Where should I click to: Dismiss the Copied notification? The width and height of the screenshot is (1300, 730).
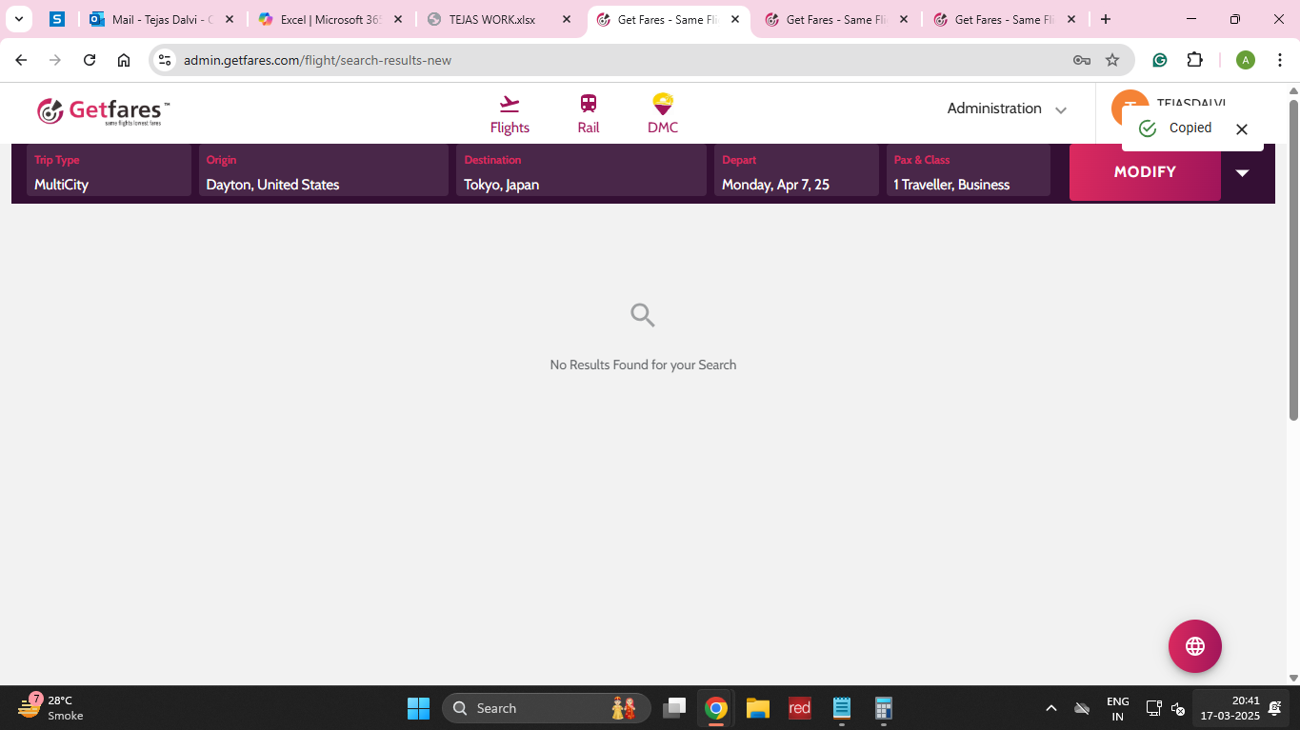(x=1241, y=129)
